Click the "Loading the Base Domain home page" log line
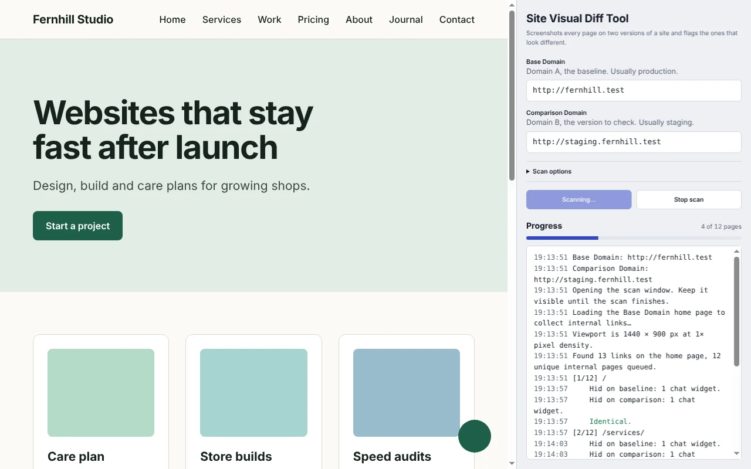 click(x=630, y=318)
